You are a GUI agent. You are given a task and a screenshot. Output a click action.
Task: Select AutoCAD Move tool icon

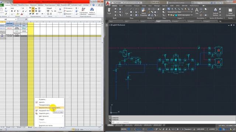(x=149, y=9)
